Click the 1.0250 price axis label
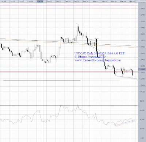This screenshot has width=146, height=142. 142,79
